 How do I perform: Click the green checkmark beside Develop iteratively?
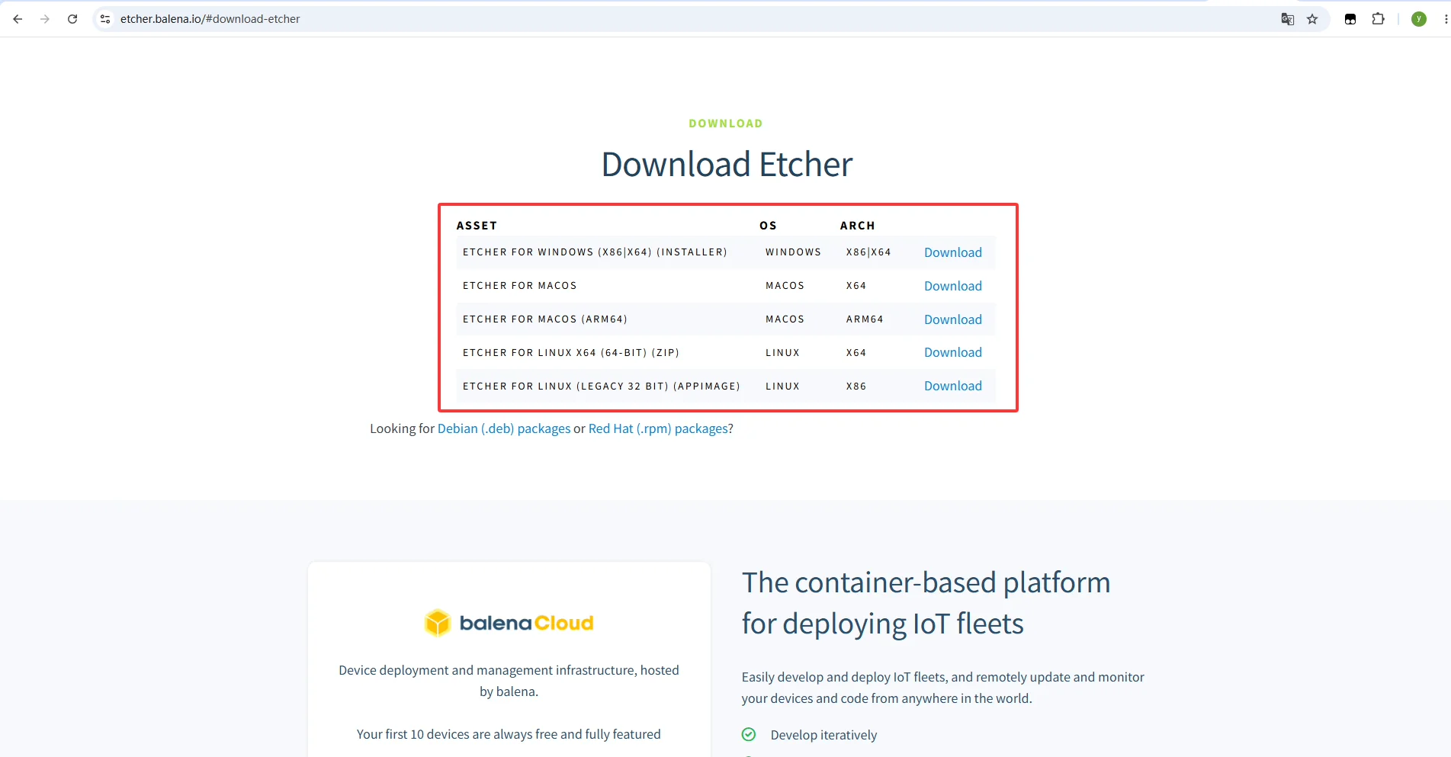749,734
